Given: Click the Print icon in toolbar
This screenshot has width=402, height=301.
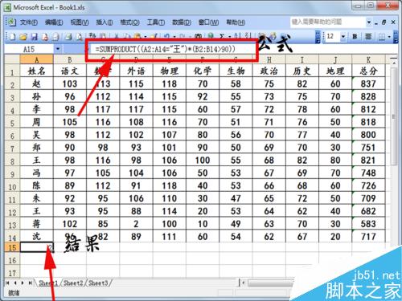Looking at the screenshot, I should point(68,37).
